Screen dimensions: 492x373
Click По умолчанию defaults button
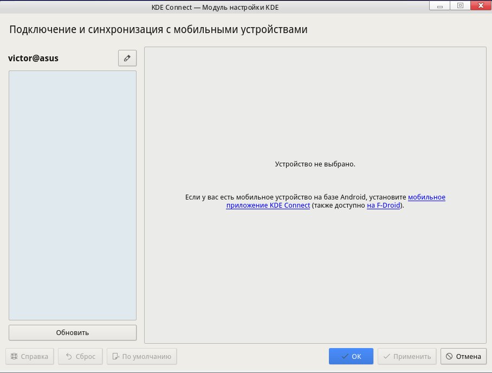(x=142, y=356)
